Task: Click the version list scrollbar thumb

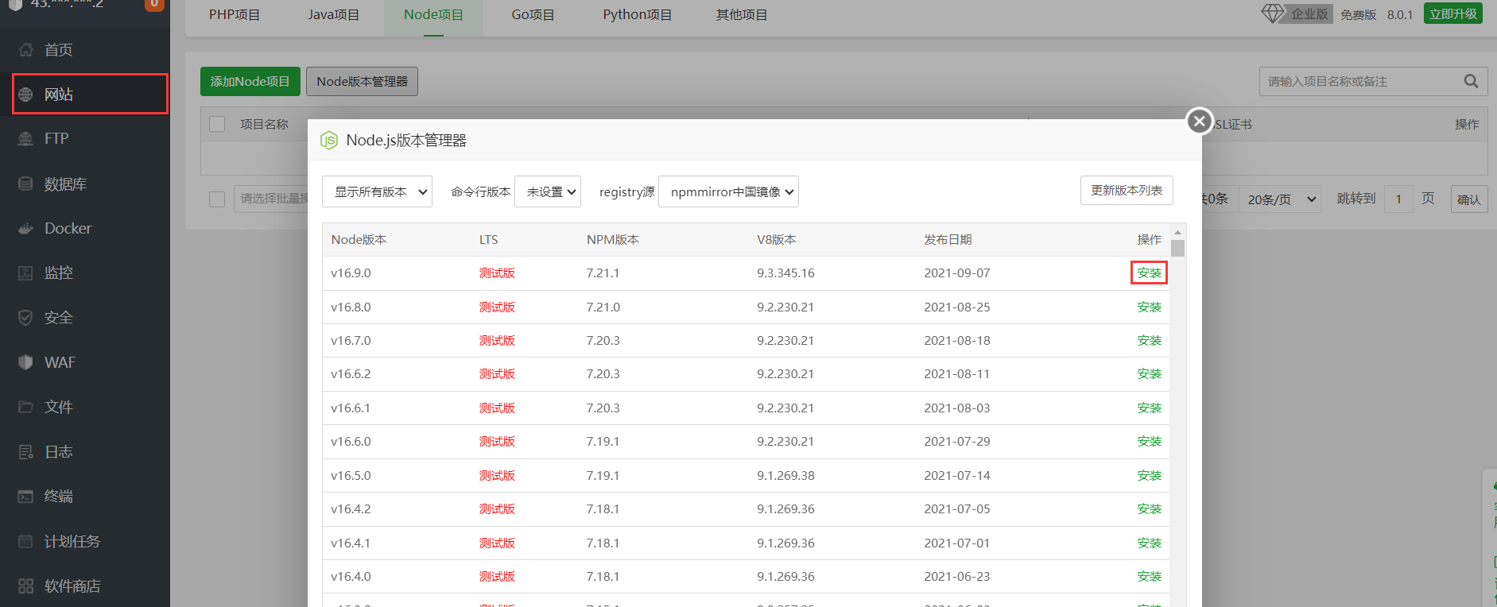Action: pos(1177,248)
